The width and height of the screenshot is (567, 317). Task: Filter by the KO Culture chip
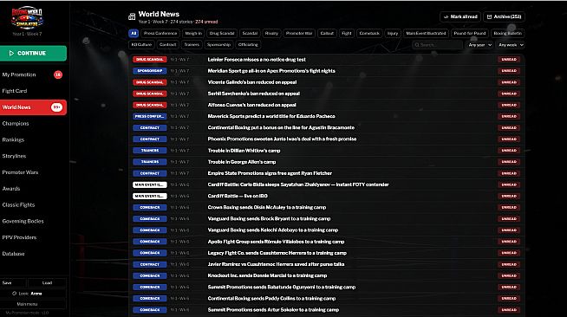(141, 45)
